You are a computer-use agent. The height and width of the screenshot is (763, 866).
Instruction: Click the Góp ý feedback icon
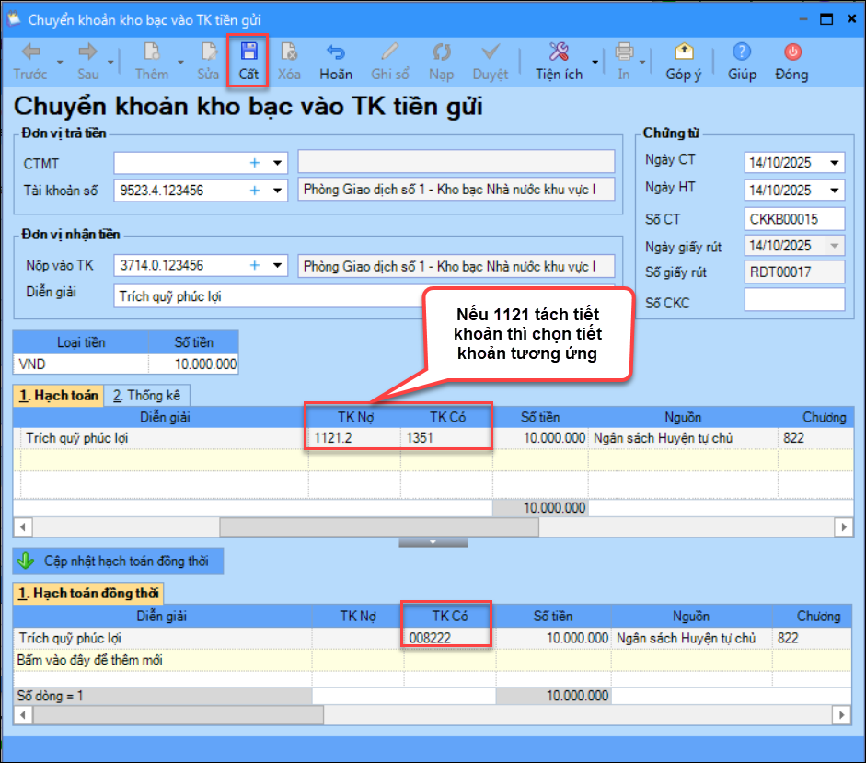click(683, 52)
